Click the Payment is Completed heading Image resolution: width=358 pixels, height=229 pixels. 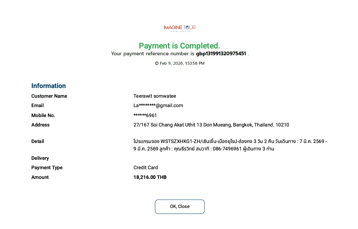(x=179, y=46)
